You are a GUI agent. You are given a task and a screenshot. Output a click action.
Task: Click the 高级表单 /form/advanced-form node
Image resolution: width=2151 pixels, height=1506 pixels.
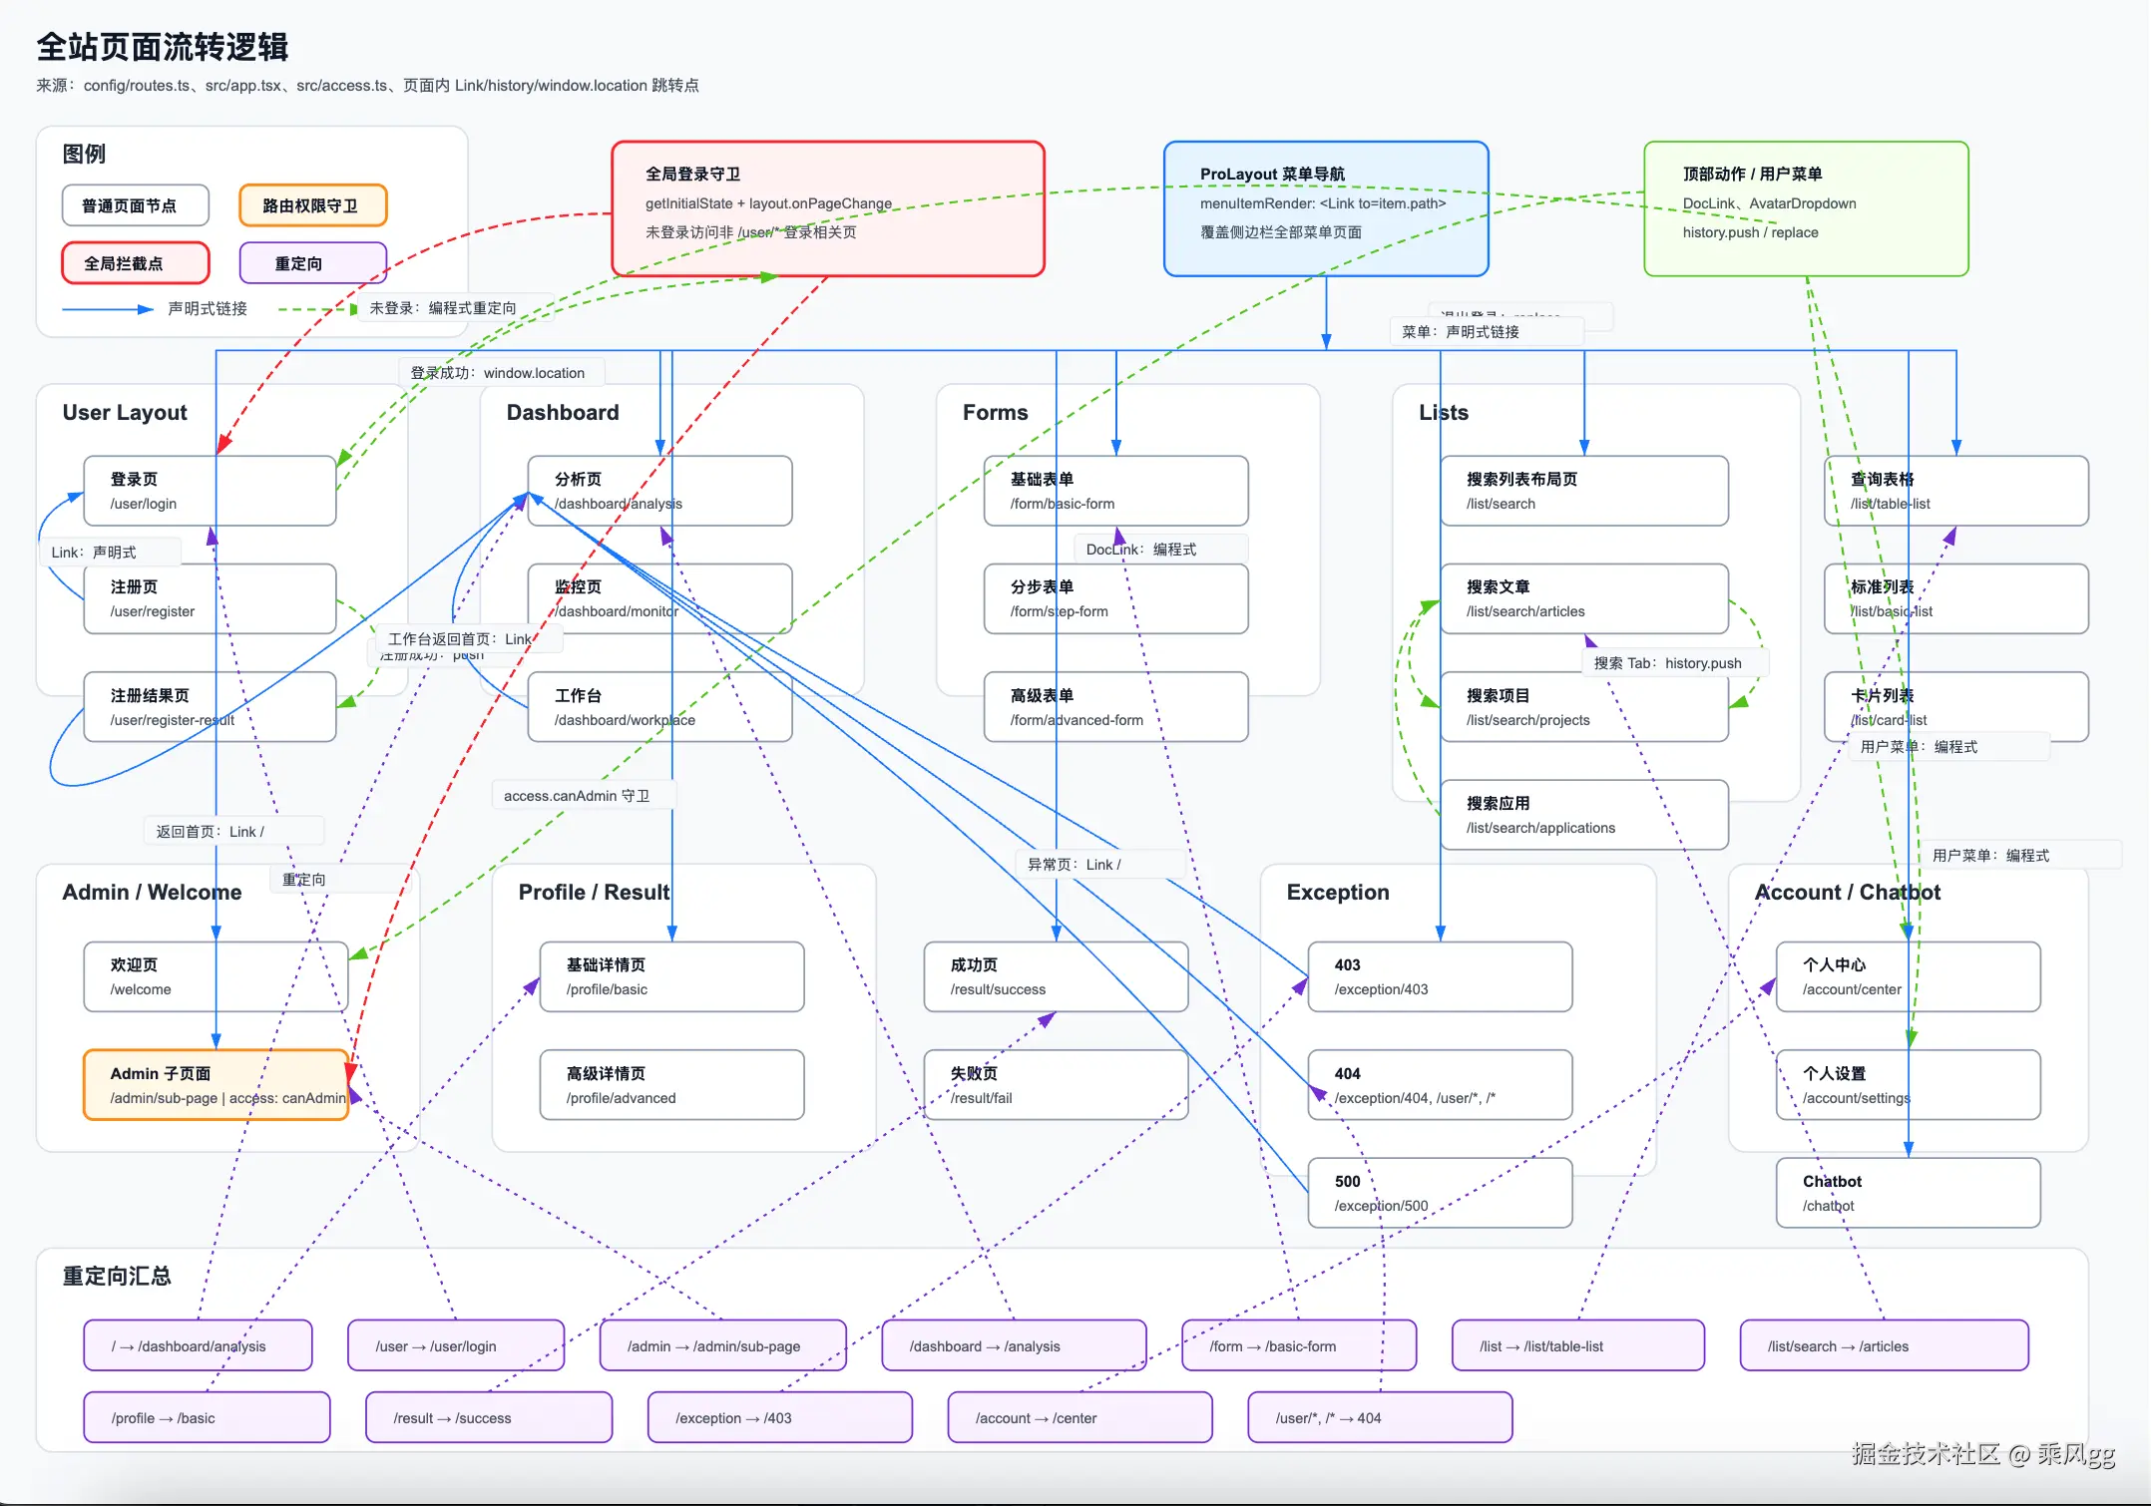click(x=1115, y=707)
